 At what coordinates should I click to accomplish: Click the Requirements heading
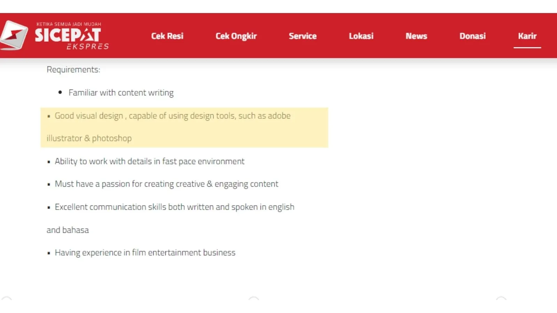(73, 70)
